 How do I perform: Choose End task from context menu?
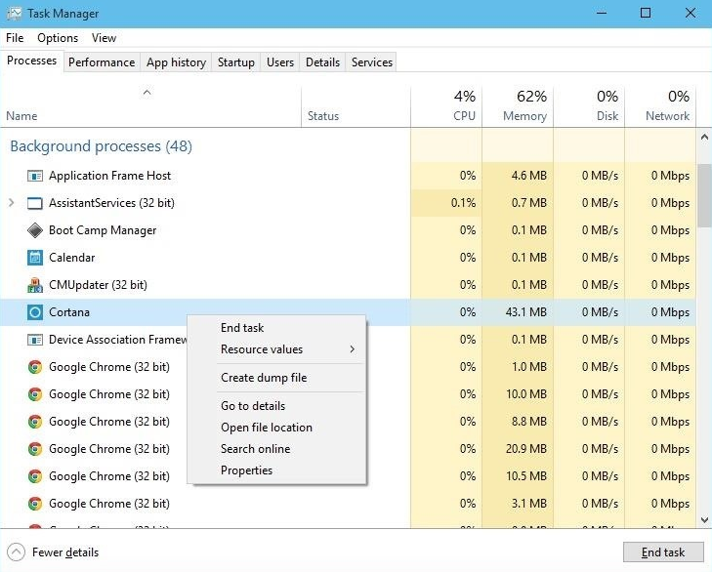[242, 328]
